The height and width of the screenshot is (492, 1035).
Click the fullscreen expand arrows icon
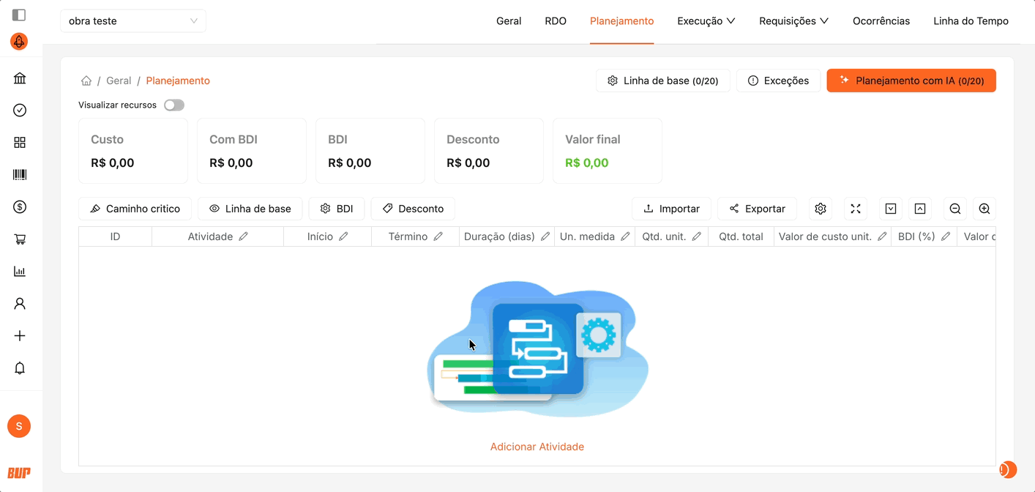[x=856, y=209]
